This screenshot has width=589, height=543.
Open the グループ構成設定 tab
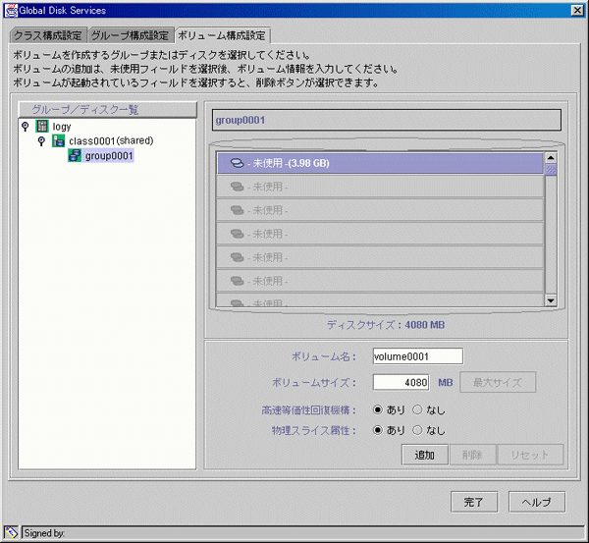[131, 35]
